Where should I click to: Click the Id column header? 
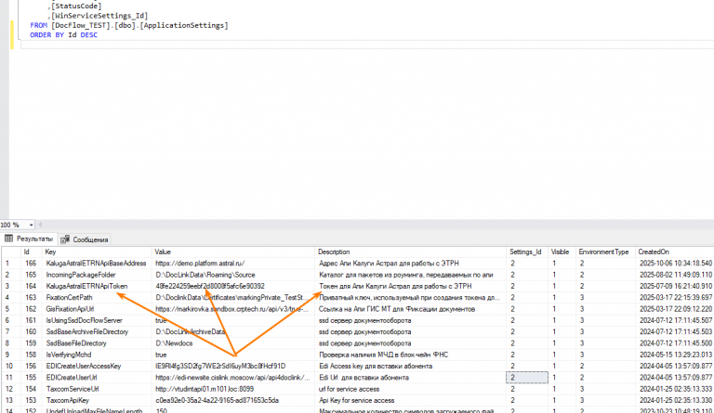[32, 252]
